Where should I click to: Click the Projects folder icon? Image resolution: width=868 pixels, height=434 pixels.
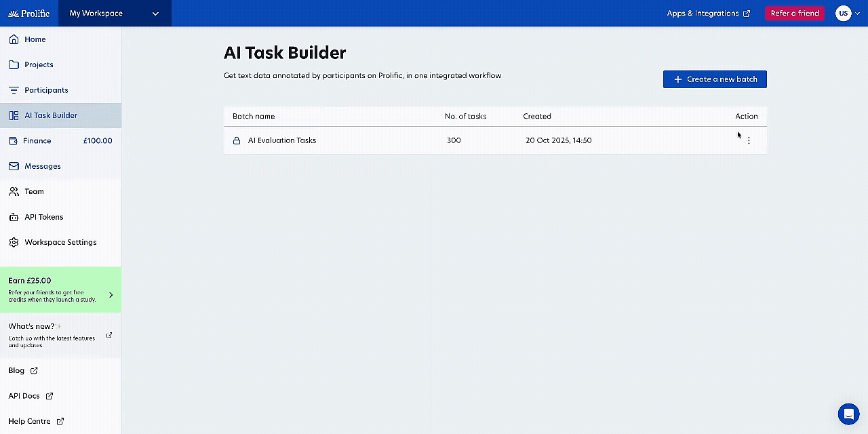pos(14,64)
